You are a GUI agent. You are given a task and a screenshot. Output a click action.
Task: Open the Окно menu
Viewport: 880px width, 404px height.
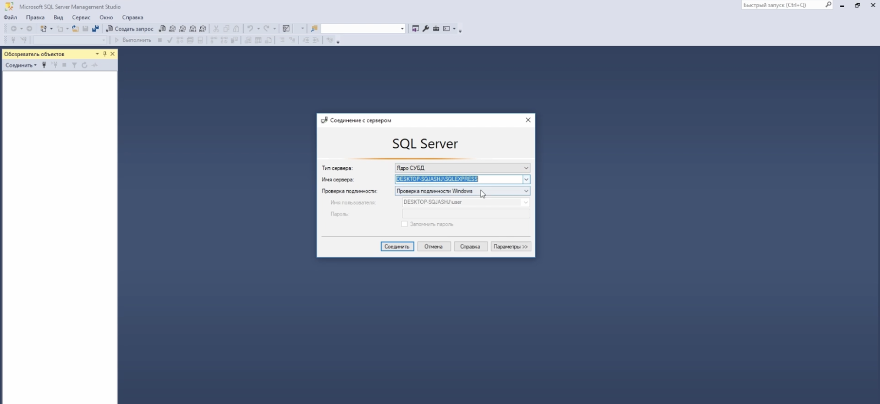[106, 18]
